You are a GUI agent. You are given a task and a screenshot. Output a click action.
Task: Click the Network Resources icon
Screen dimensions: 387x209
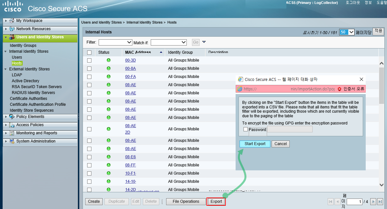pyautogui.click(x=11, y=29)
